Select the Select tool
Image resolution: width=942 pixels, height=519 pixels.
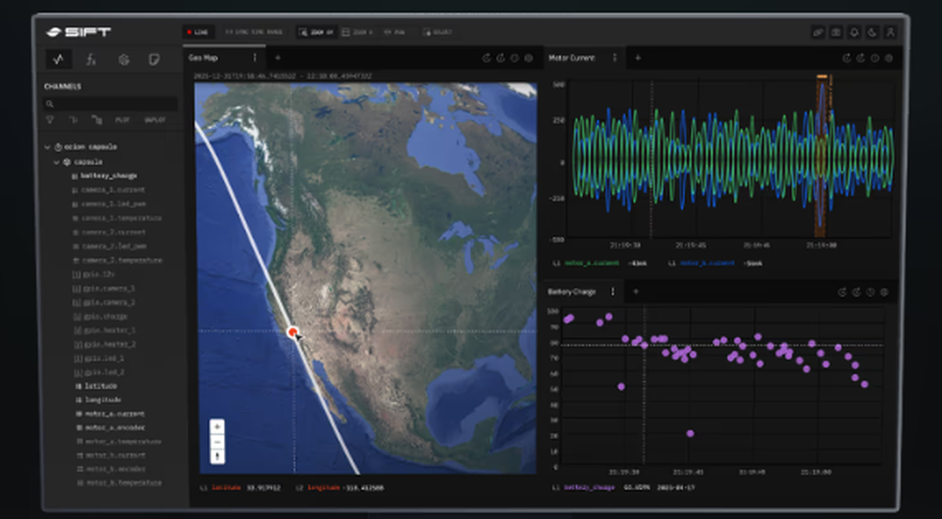437,32
